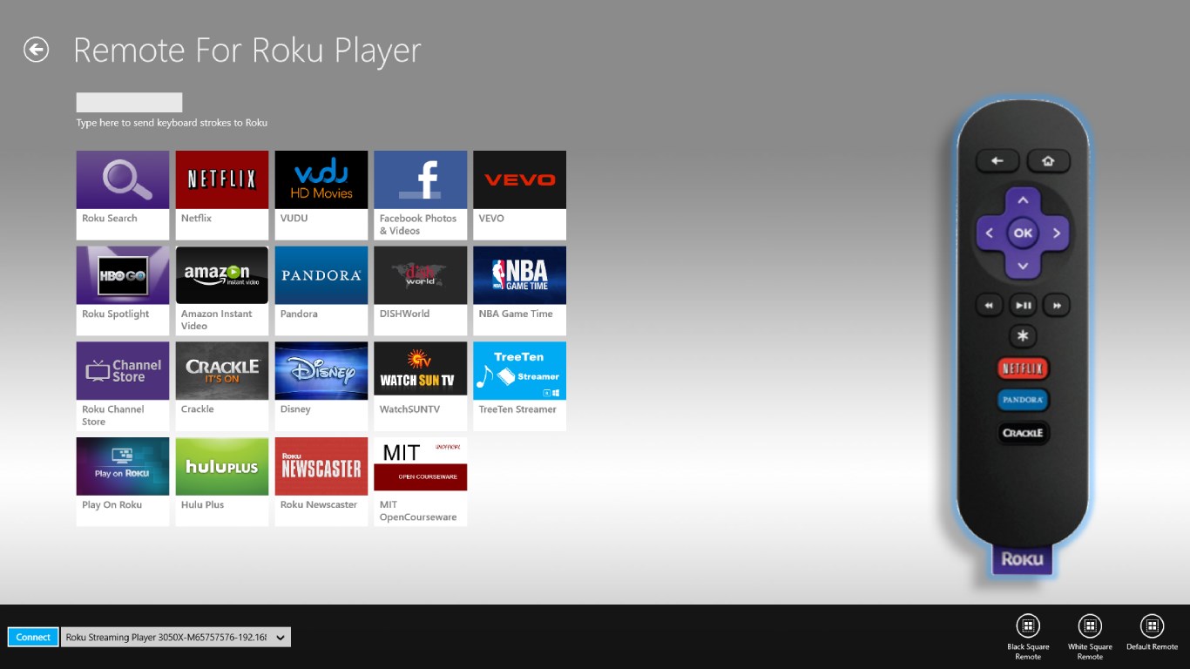Open the Hulu Plus channel tile

tap(222, 482)
